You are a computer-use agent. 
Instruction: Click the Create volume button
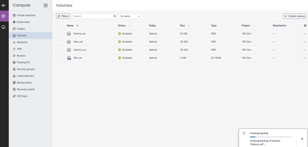pos(295,16)
